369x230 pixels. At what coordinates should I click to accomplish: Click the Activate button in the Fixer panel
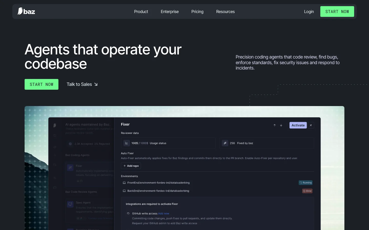coord(298,125)
